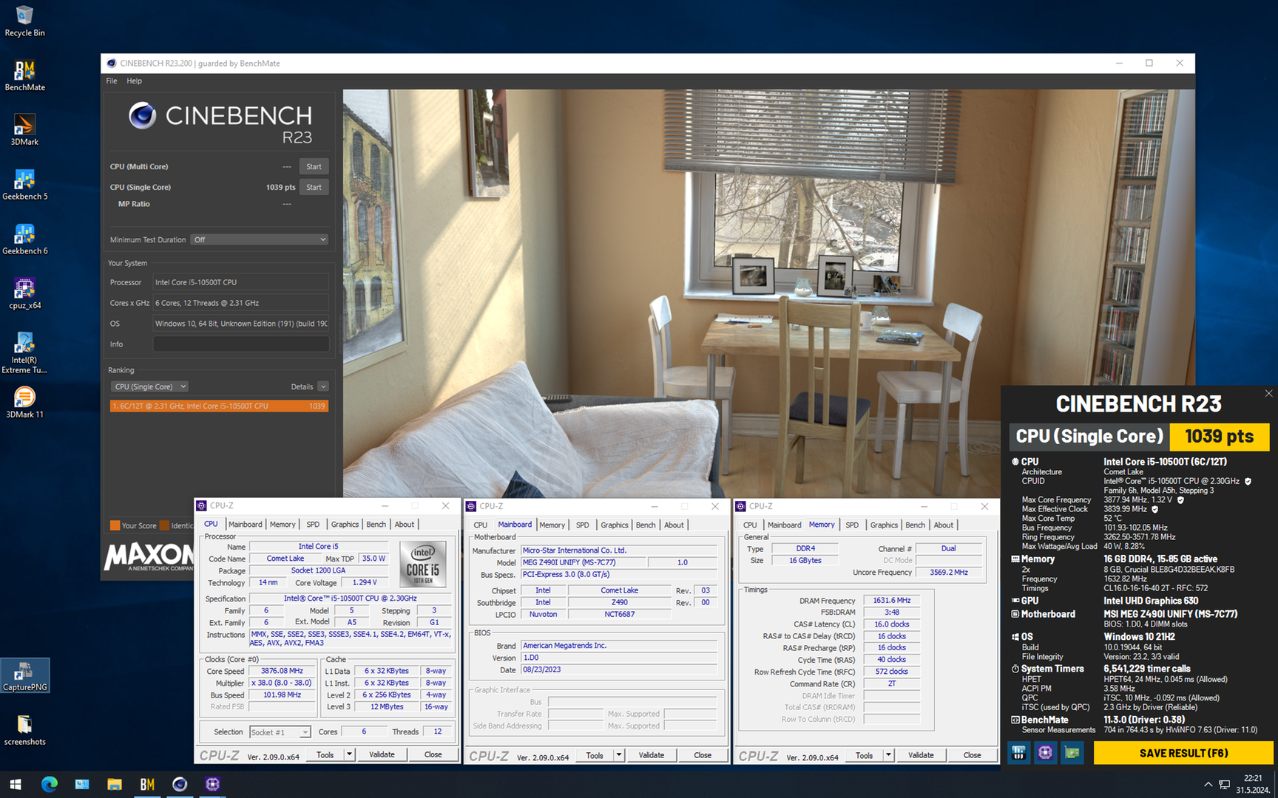Click the 1039 pts score badge
This screenshot has width=1278, height=798.
tap(1219, 436)
